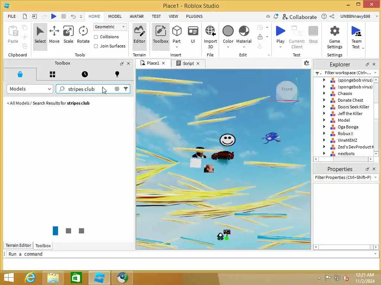Image resolution: width=381 pixels, height=285 pixels.
Task: Create new file from quick bar icon
Action: (x=25, y=16)
